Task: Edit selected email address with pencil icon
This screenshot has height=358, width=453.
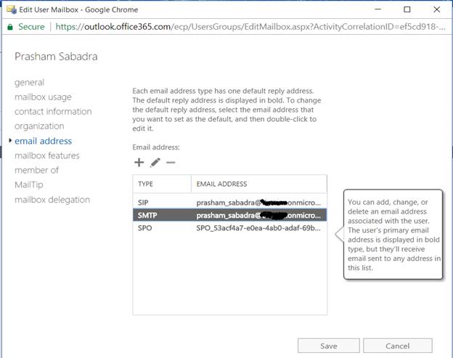Action: 155,163
